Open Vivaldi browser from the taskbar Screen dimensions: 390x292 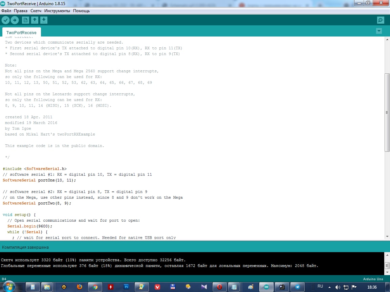pyautogui.click(x=157, y=287)
